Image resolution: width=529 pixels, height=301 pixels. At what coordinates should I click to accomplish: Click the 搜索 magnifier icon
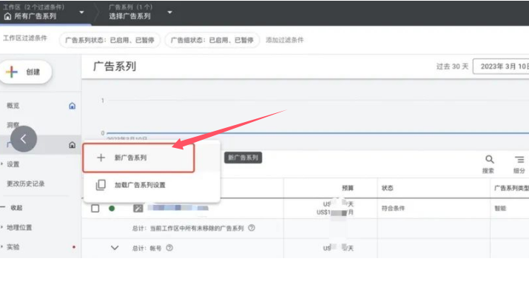(489, 159)
